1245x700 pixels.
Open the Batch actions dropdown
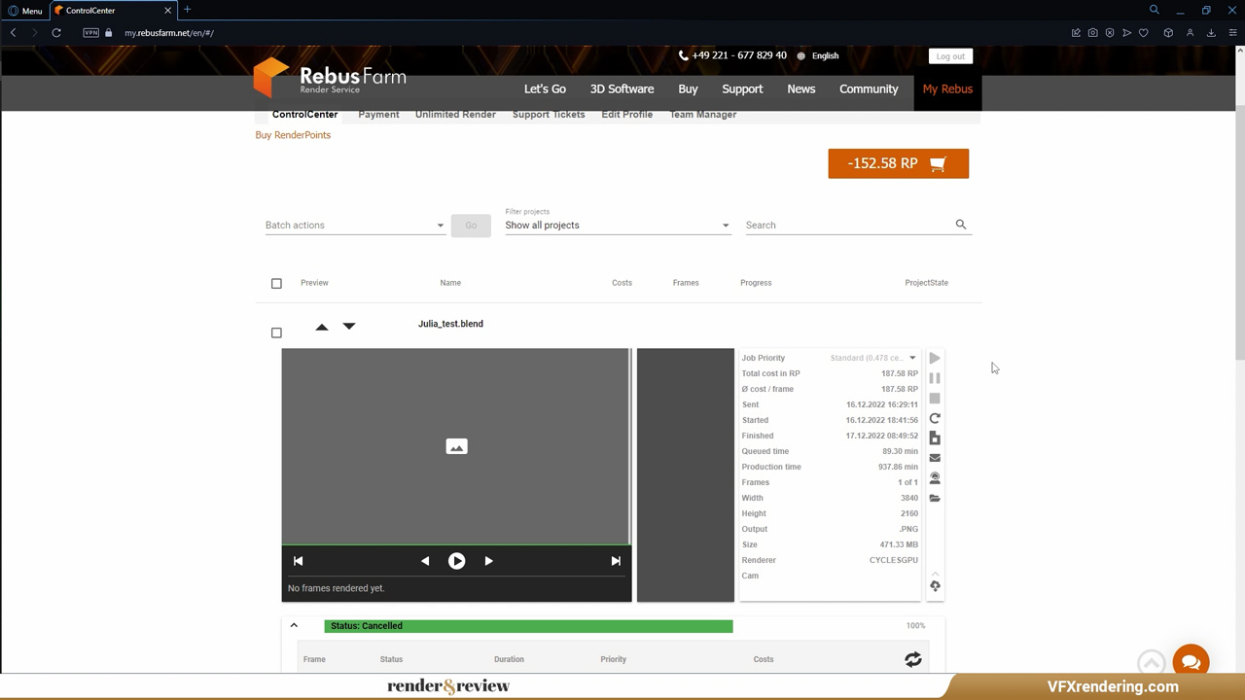click(355, 225)
